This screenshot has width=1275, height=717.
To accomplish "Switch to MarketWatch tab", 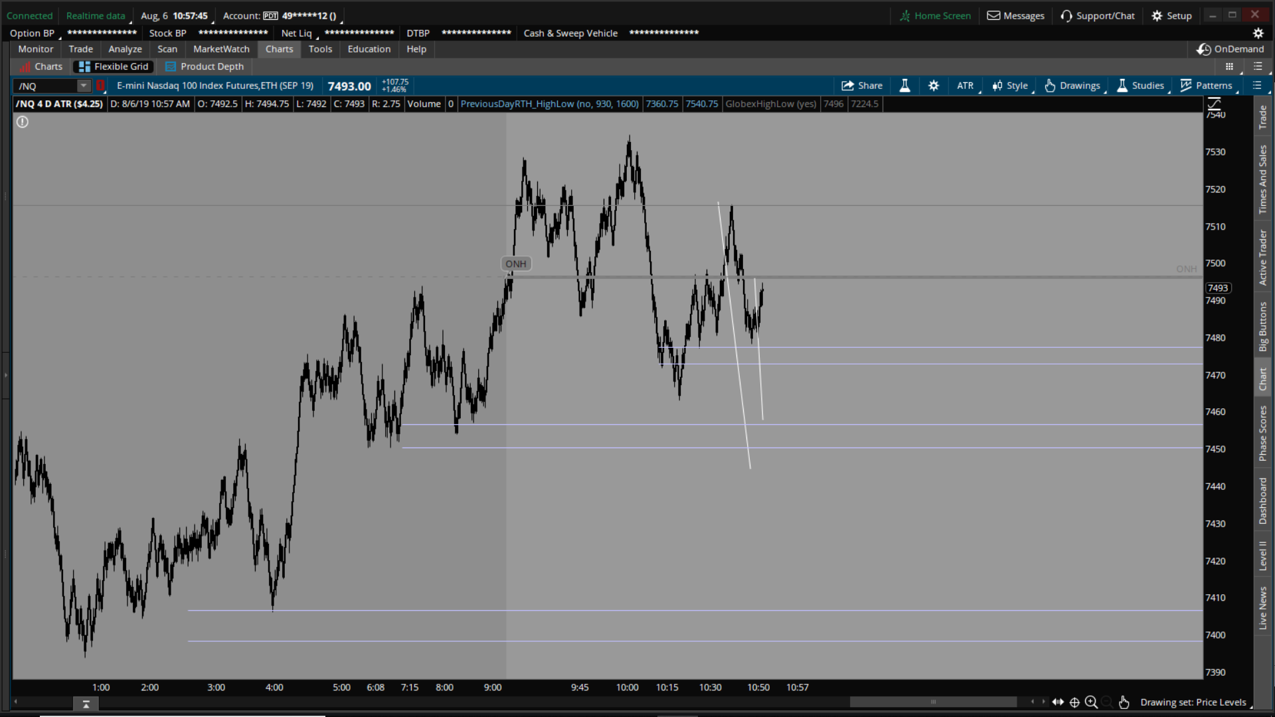I will (221, 49).
